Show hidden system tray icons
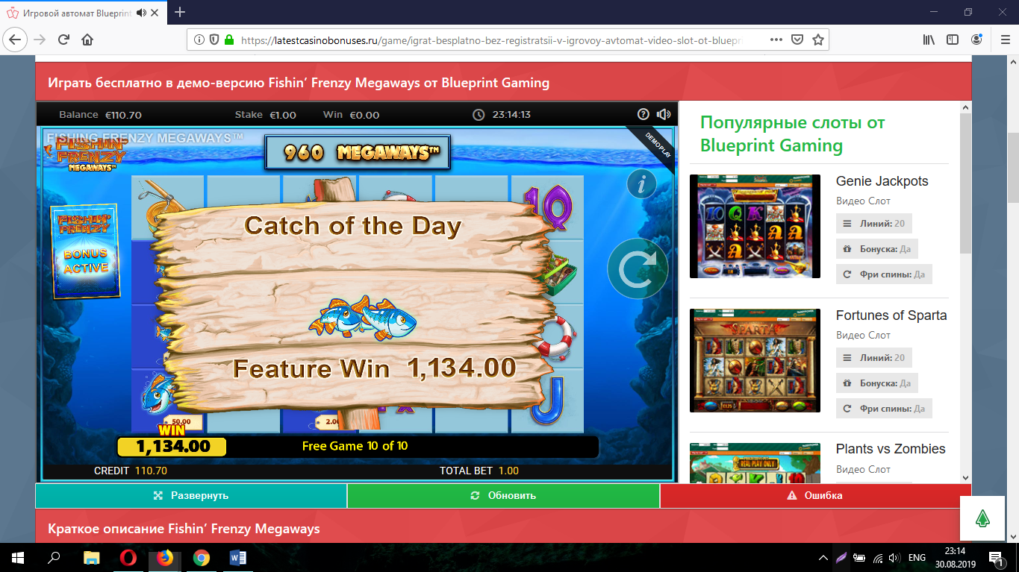The width and height of the screenshot is (1019, 572). tap(823, 558)
